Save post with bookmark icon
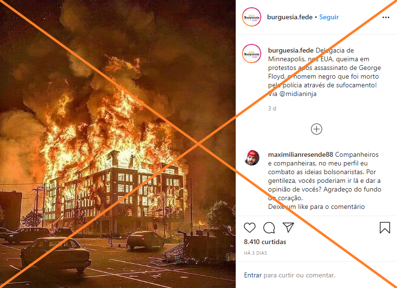397x288 pixels. [x=385, y=228]
